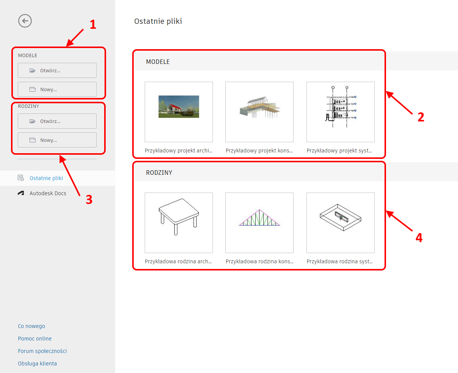The height and width of the screenshot is (373, 458).
Task: Open the Pomoc online link
Action: click(x=34, y=338)
